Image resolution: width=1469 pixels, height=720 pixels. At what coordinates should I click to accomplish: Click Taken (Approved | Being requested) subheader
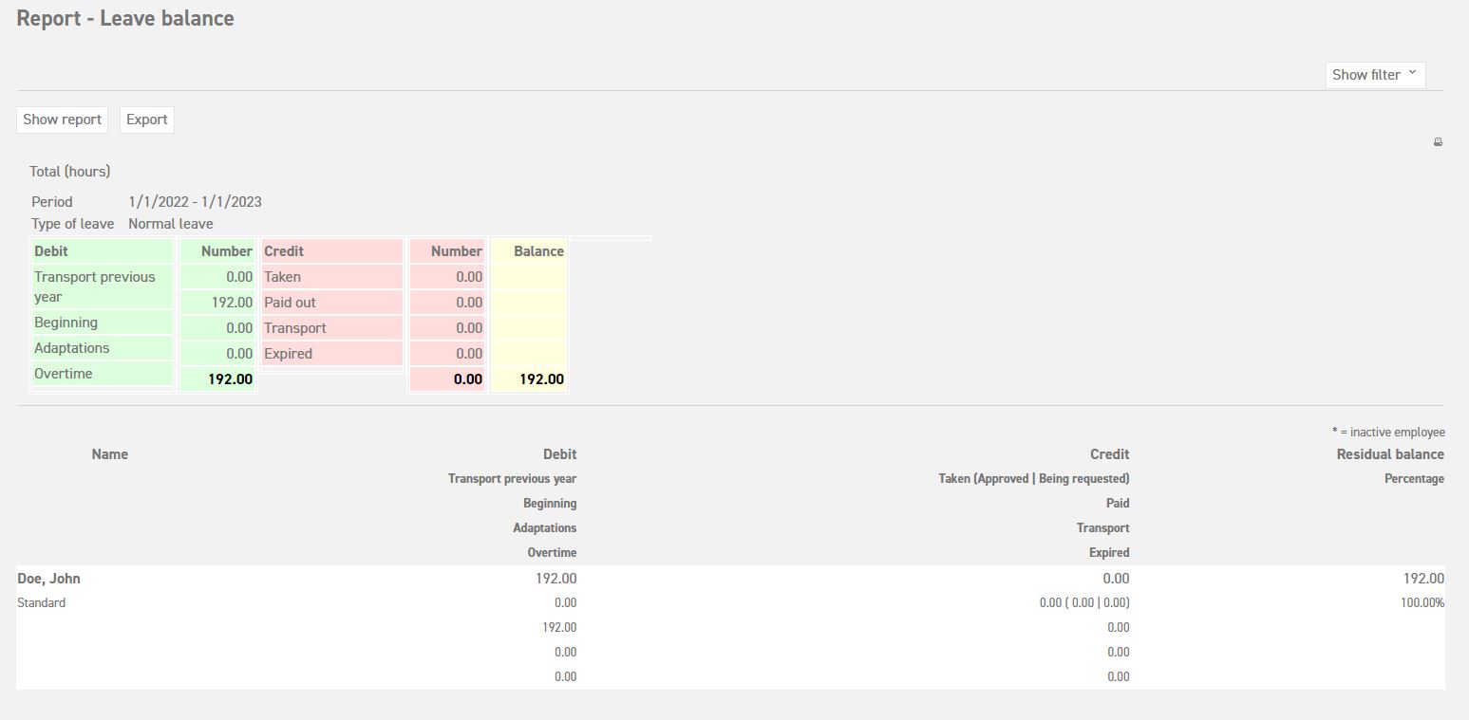1033,479
